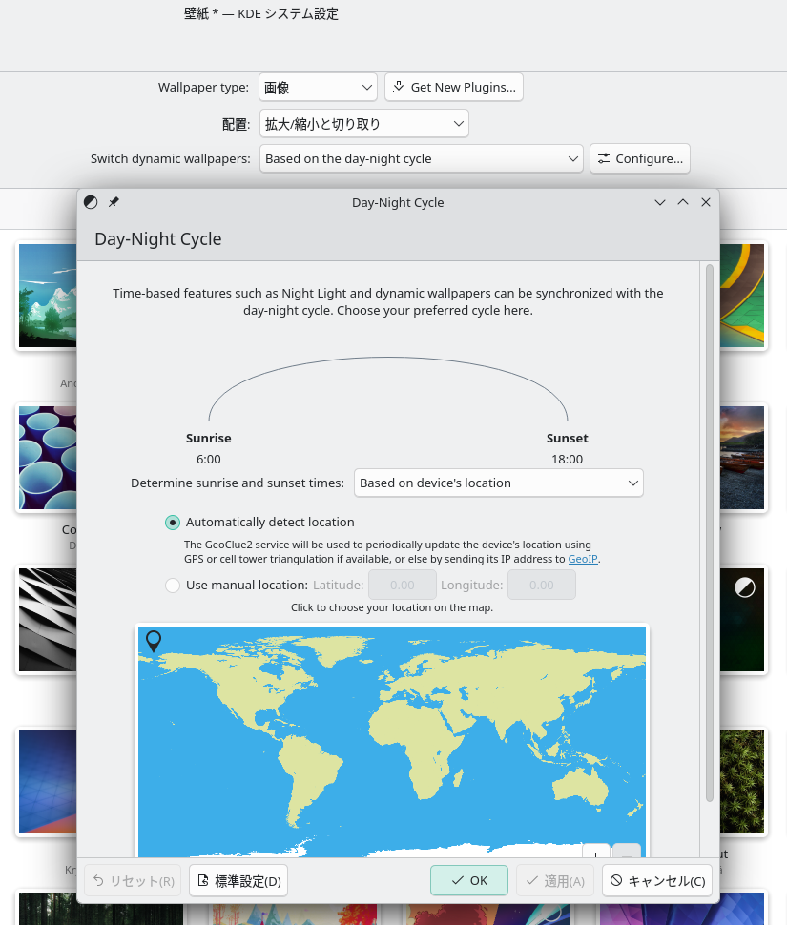Confirm the dialog with the OK button
This screenshot has height=925, width=787.
(468, 881)
